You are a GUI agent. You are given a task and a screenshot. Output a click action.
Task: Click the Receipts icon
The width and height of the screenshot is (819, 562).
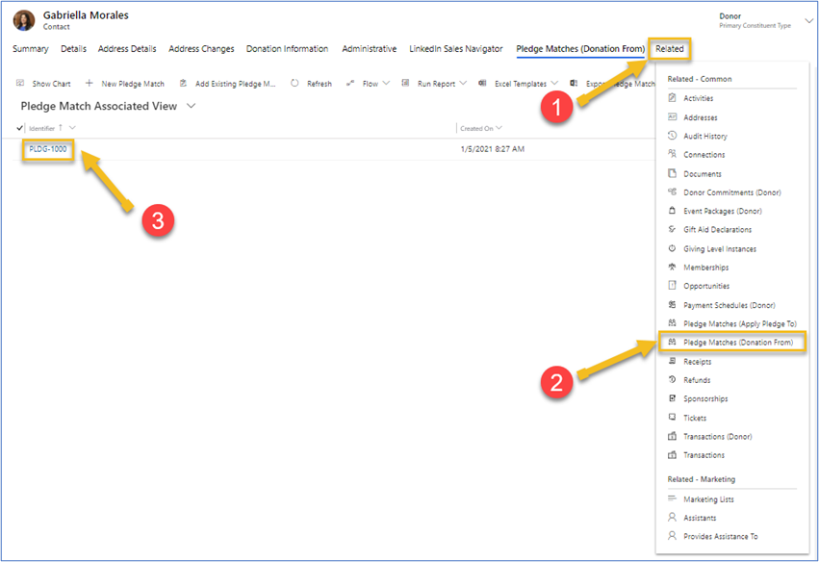pyautogui.click(x=672, y=361)
